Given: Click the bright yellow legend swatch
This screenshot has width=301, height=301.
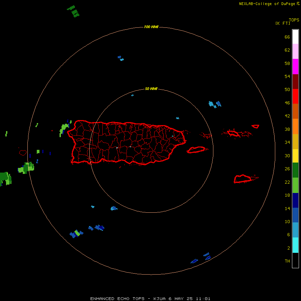Looking at the screenshot, I should coord(295,156).
